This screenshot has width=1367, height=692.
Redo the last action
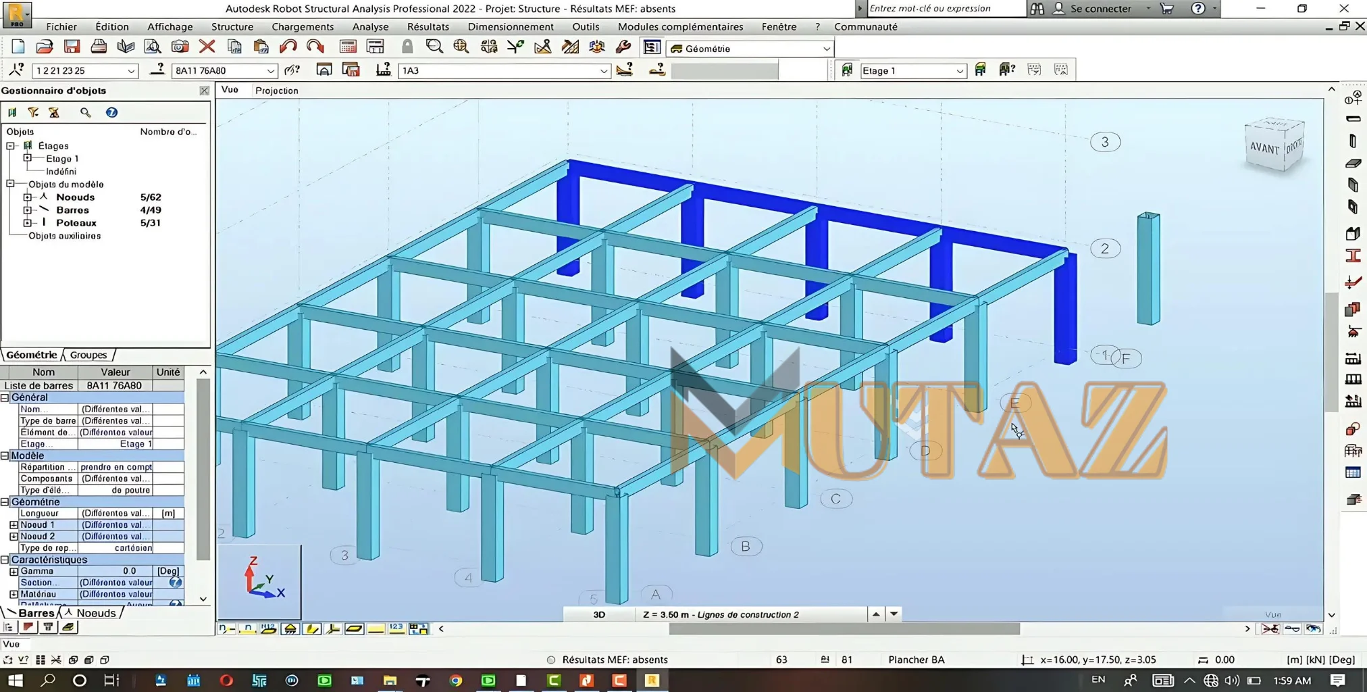(315, 47)
